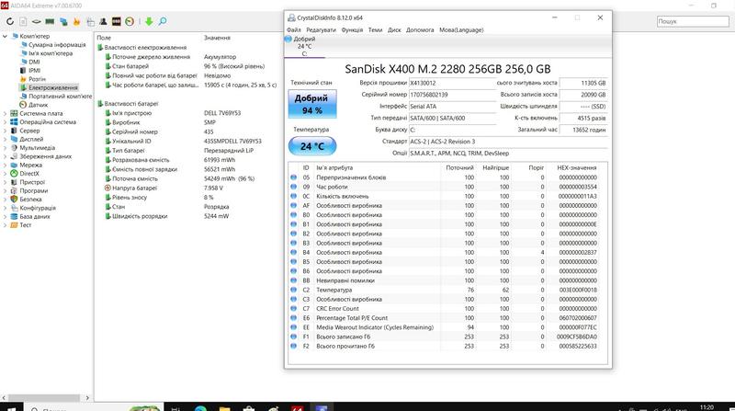
Task: Expand the Операційна система tree node
Action: click(x=5, y=121)
